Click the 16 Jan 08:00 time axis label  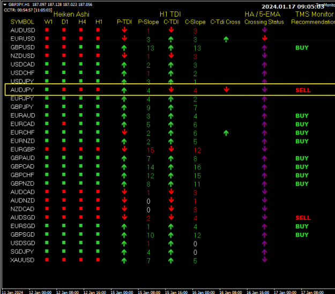(x=230, y=292)
